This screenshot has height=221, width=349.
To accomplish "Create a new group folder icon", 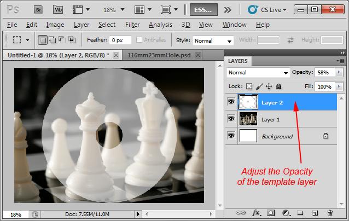I will [x=300, y=213].
